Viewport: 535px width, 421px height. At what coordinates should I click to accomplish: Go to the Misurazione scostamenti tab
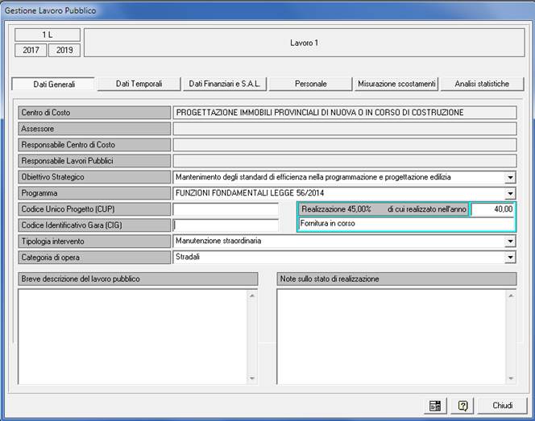(397, 84)
